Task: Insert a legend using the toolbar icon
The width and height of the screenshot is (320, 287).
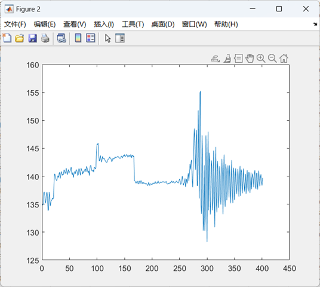Action: point(90,38)
